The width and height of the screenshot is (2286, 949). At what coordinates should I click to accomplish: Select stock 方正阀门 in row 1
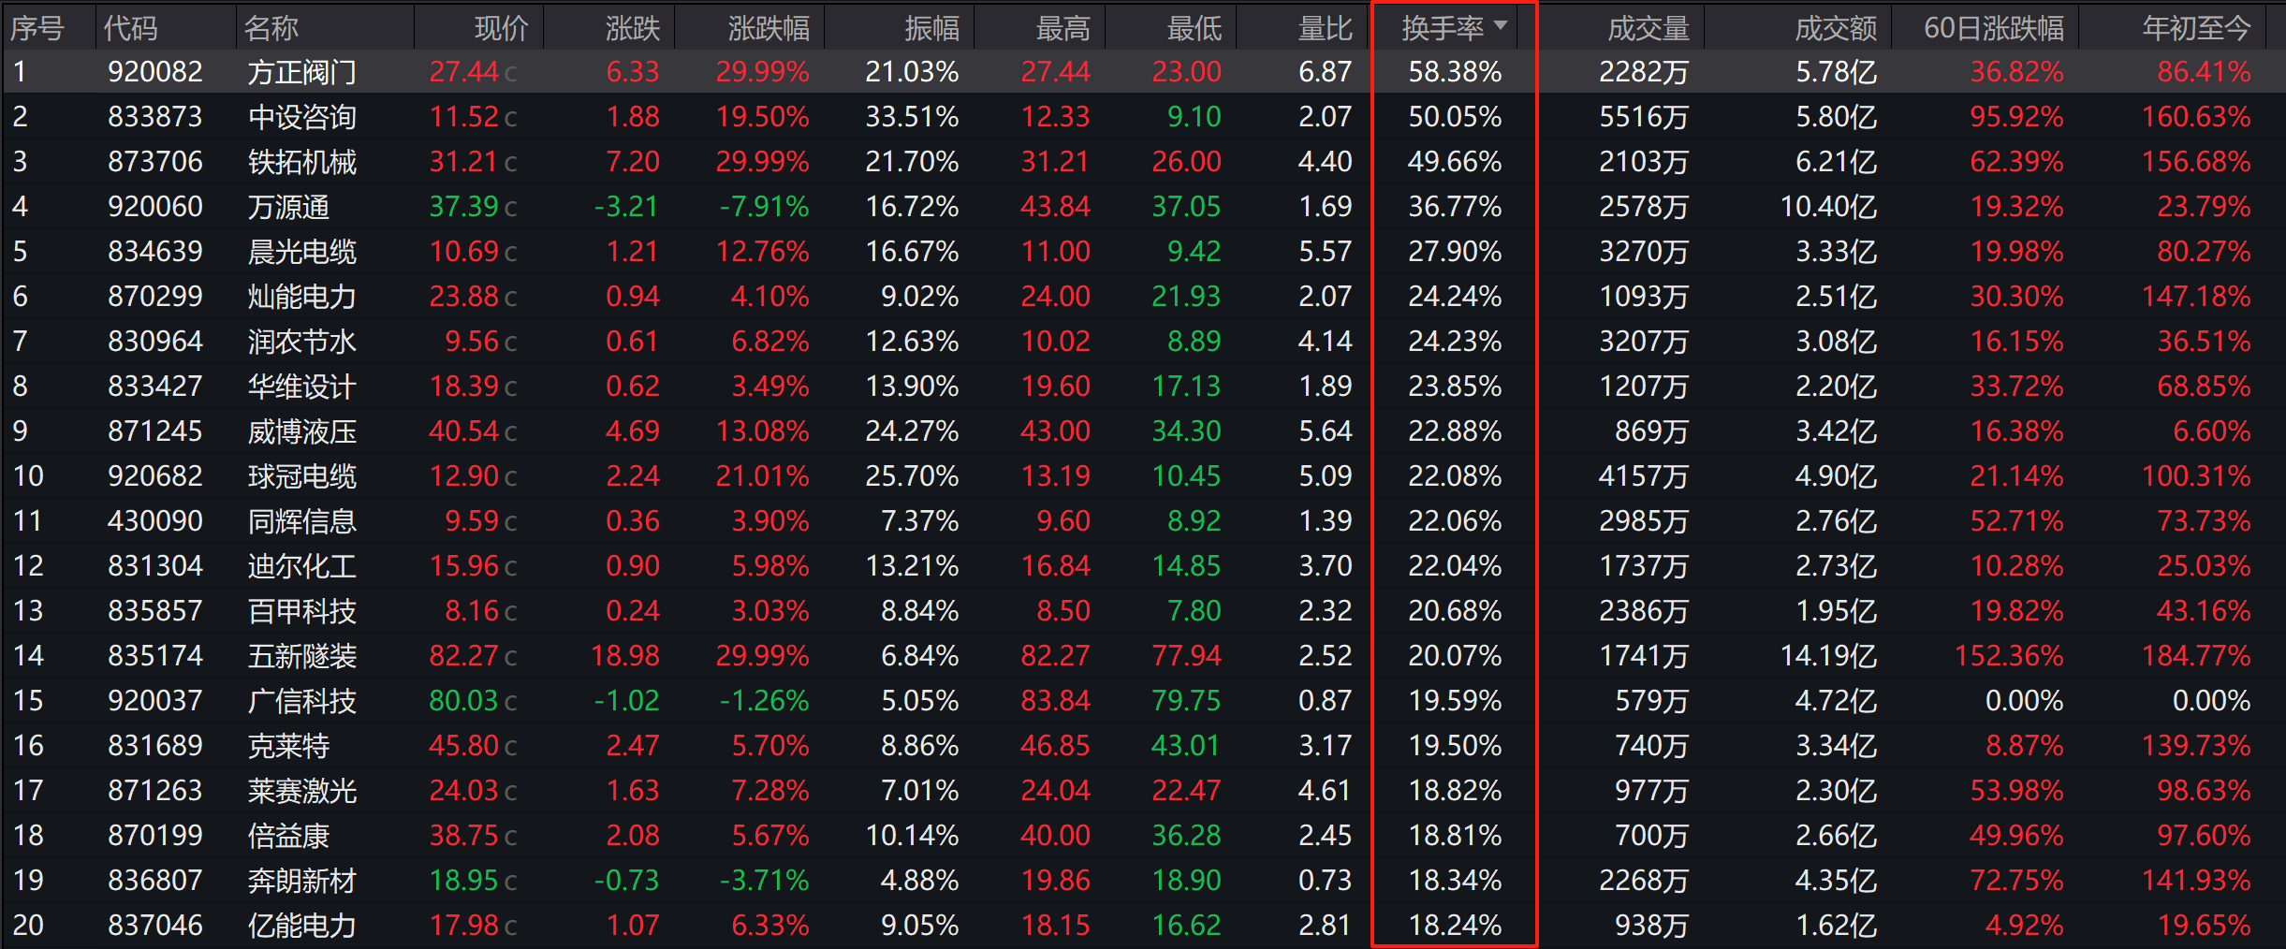[x=301, y=72]
